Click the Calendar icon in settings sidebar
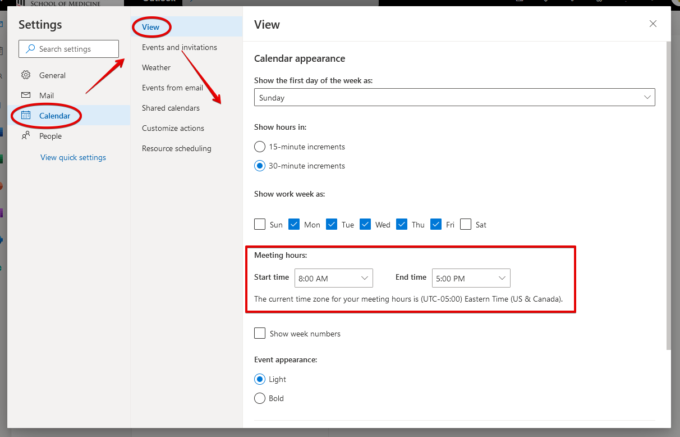 26,116
